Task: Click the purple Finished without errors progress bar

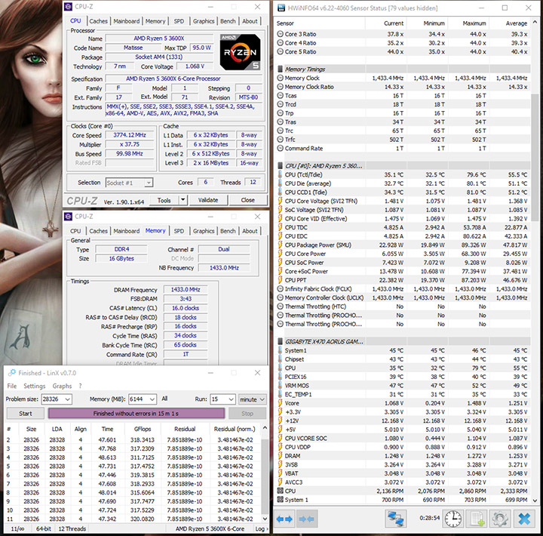Action: click(x=136, y=413)
